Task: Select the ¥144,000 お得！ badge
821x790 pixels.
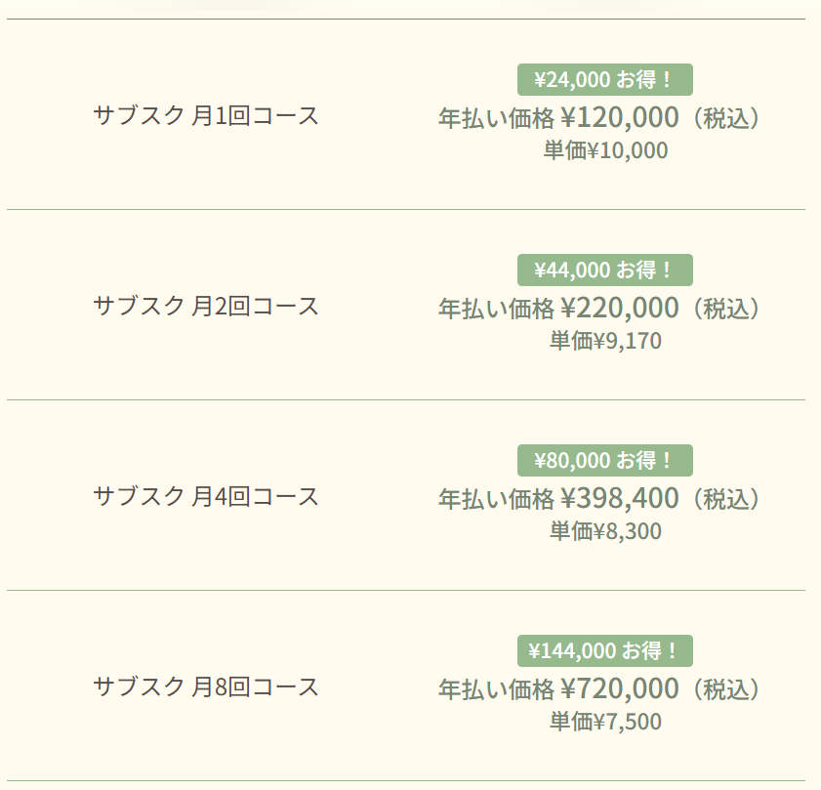Action: [604, 650]
